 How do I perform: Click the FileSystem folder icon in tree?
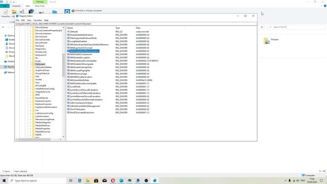click(x=33, y=64)
